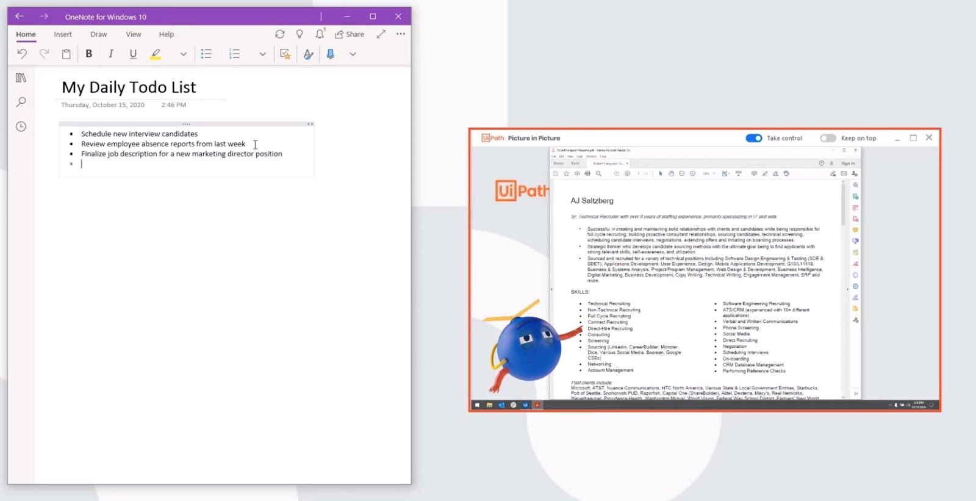This screenshot has height=501, width=976.
Task: Click the Sync notebook icon
Action: [280, 34]
